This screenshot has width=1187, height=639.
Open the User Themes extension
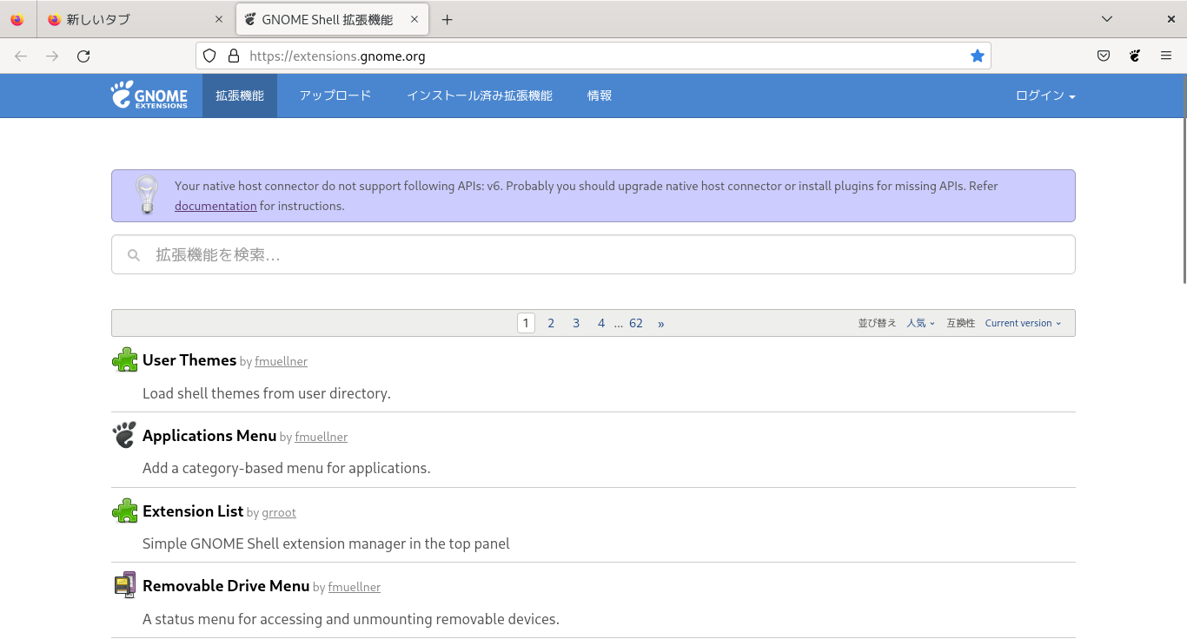coord(189,359)
